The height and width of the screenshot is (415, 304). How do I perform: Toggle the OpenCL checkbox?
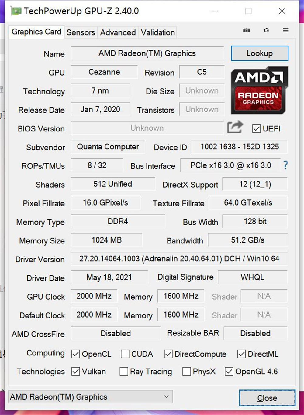(x=75, y=354)
